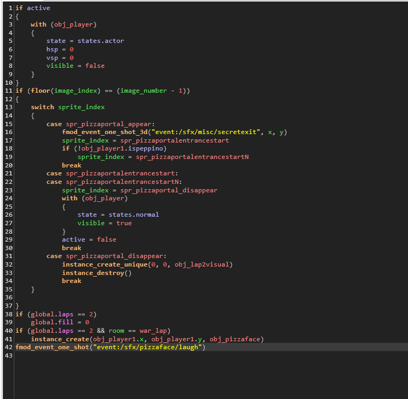The height and width of the screenshot is (399, 408).
Task: Click the switch keyword
Action: pos(42,107)
